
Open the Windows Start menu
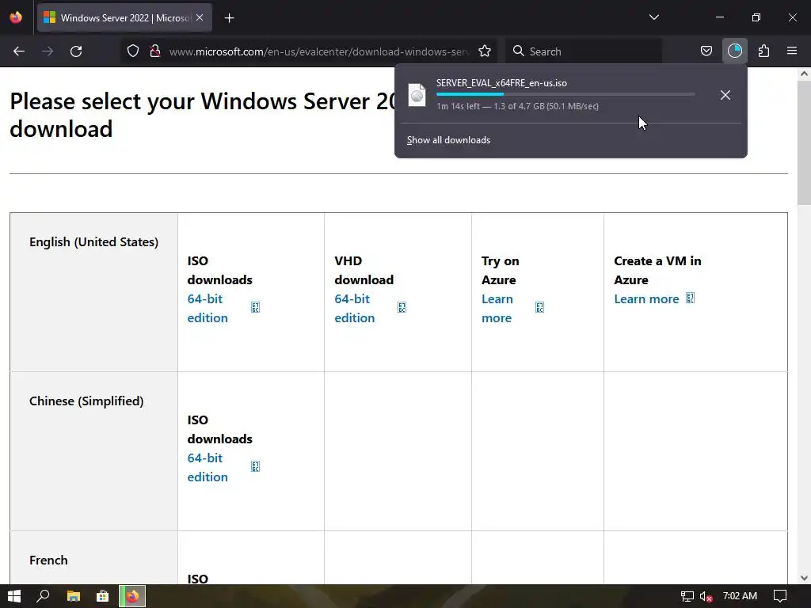coord(14,596)
